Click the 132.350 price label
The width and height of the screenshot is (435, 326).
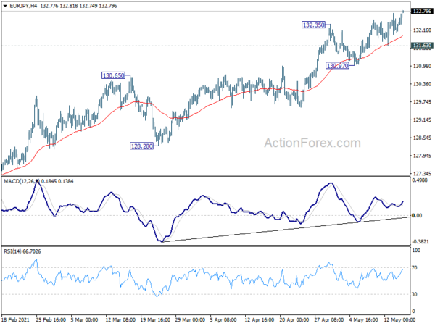313,25
